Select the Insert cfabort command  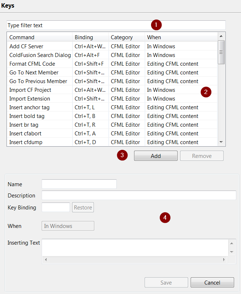[x=25, y=134]
